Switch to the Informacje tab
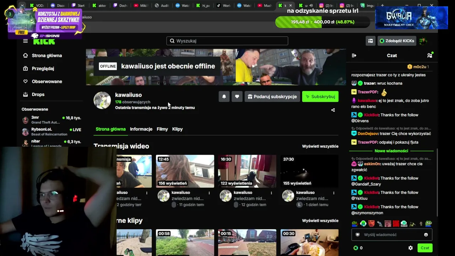Screen dimensions: 455x256 click(x=141, y=129)
